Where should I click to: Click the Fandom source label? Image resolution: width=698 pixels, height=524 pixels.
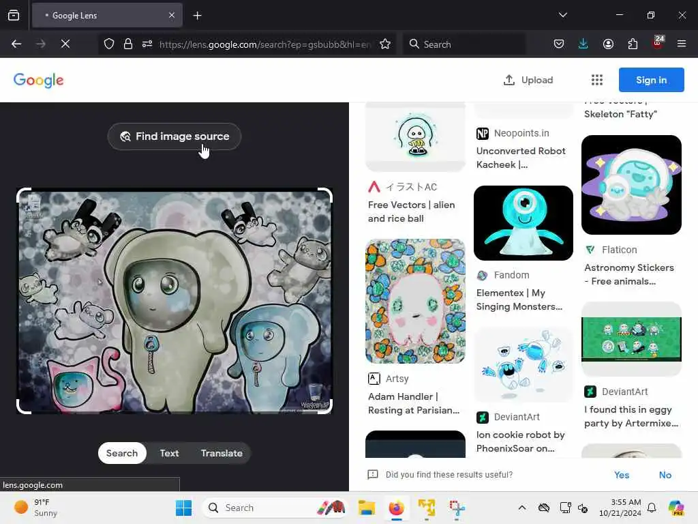511,276
